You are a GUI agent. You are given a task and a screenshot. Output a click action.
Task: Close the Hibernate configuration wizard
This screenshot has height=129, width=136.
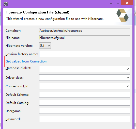coord(127,3)
